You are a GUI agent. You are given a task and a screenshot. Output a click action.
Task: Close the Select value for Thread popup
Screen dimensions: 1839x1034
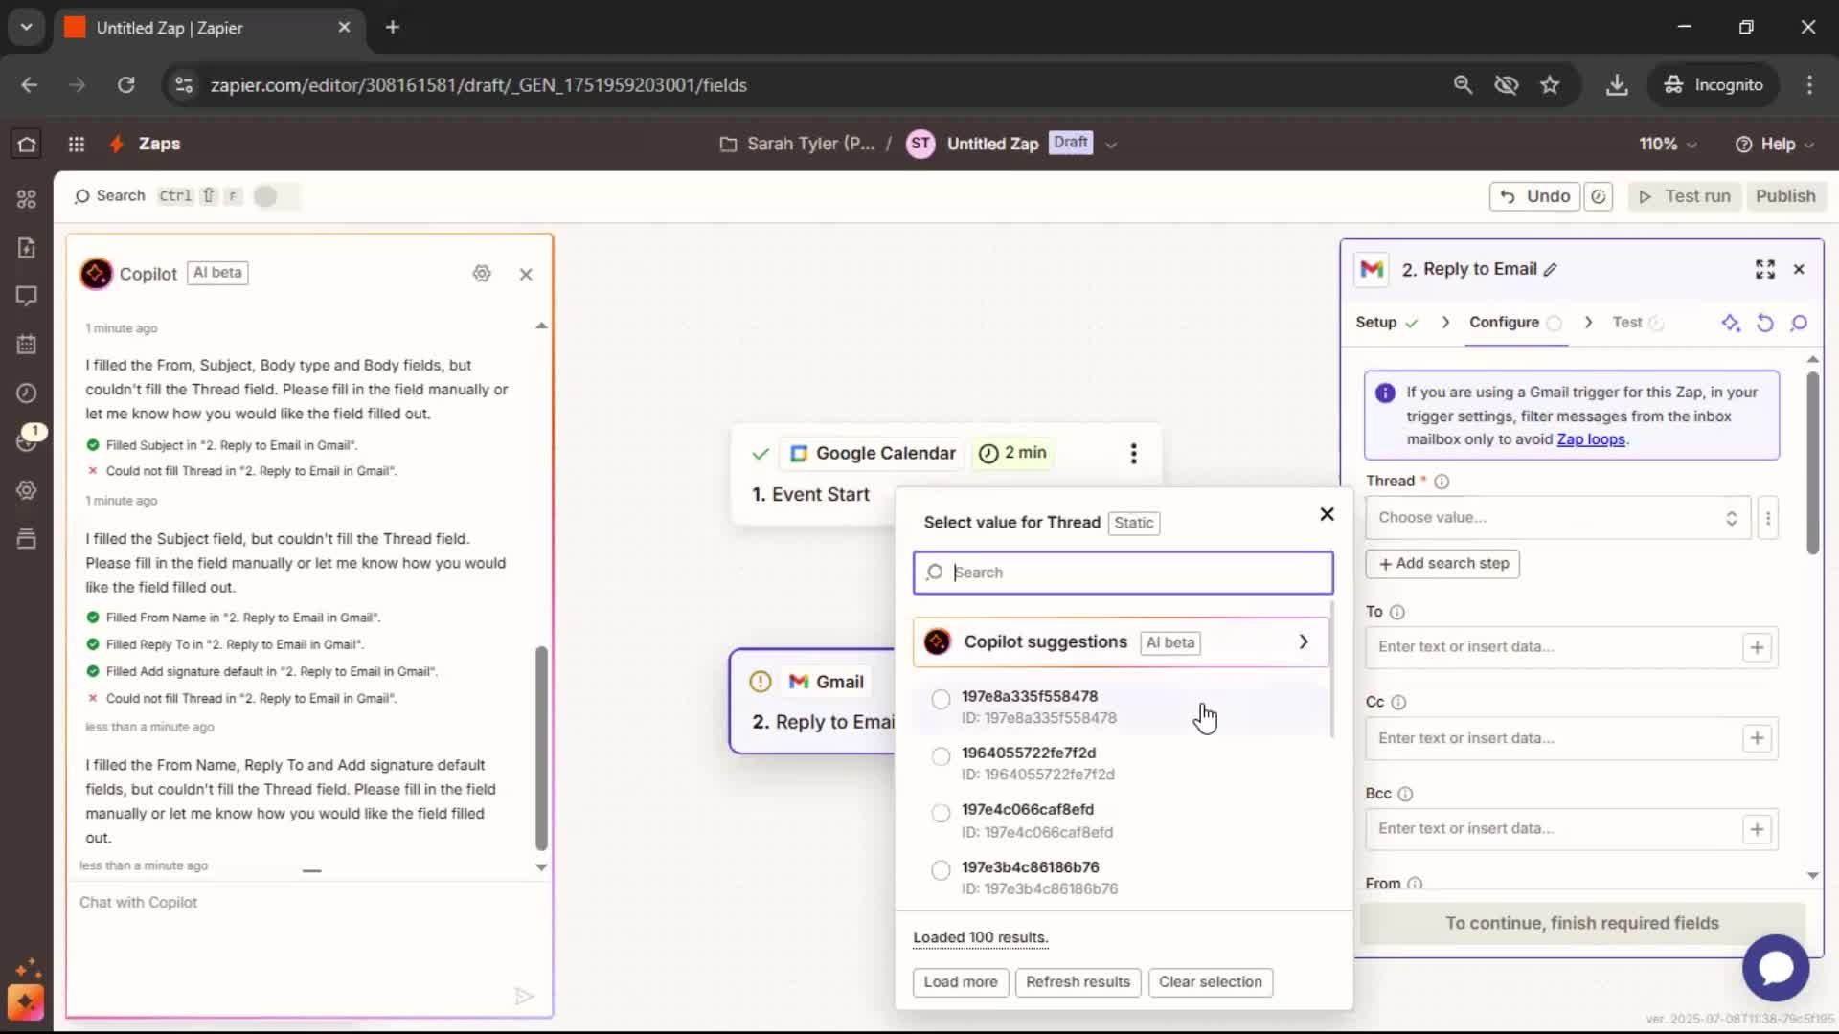click(1327, 514)
